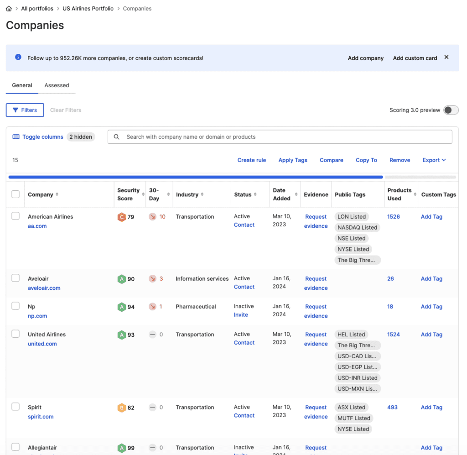Click Np grade A score badge
467x455 pixels.
click(x=121, y=307)
